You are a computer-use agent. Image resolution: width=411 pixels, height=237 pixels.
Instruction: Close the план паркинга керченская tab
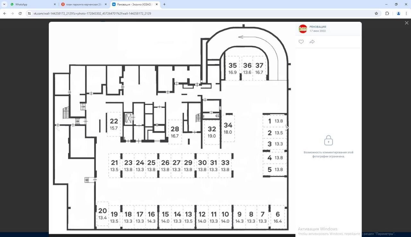[106, 4]
